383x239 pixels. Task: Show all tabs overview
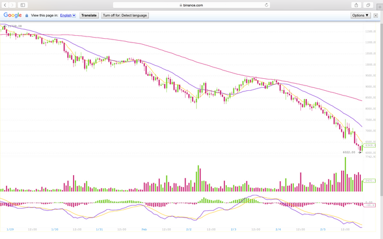(x=368, y=5)
